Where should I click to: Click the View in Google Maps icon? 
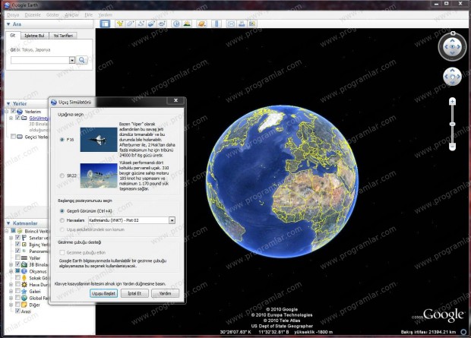click(x=252, y=24)
